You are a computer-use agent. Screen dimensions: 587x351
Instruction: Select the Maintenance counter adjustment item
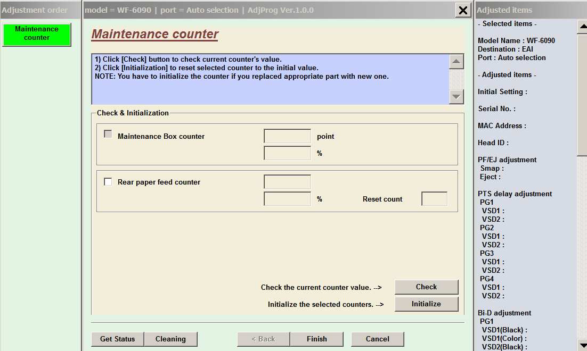coord(37,35)
